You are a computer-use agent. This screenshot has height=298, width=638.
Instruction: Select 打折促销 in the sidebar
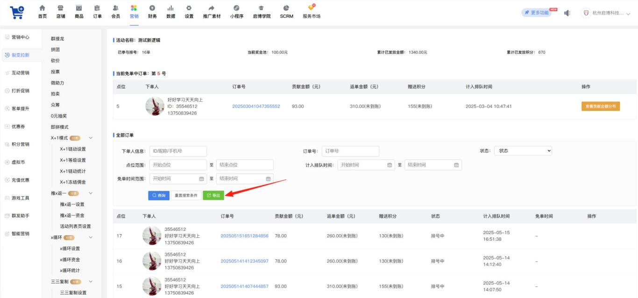tap(21, 90)
